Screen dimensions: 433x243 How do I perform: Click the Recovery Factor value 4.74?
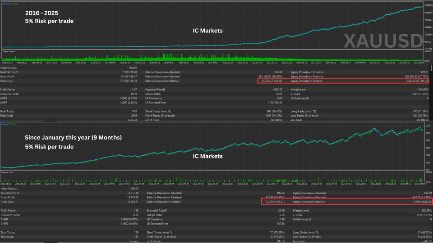point(136,215)
